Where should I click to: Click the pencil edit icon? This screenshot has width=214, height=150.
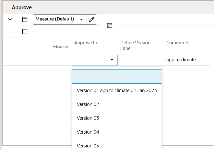tap(92, 19)
